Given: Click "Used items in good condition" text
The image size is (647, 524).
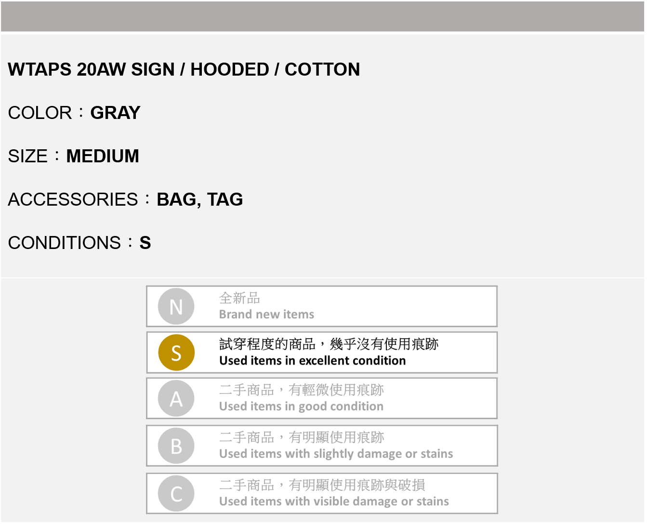Looking at the screenshot, I should click(x=301, y=406).
